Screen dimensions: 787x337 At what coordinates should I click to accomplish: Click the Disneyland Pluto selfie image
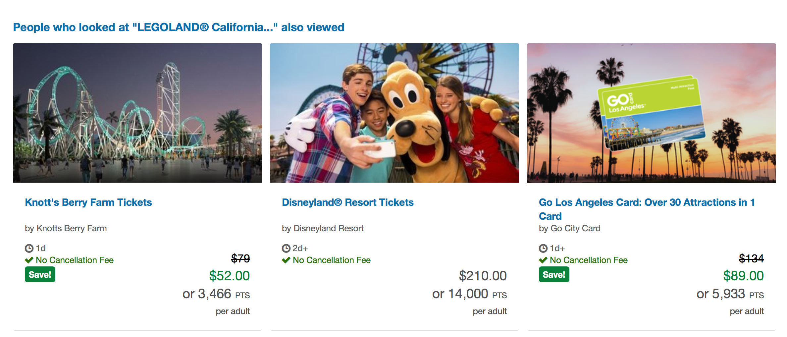(x=394, y=113)
